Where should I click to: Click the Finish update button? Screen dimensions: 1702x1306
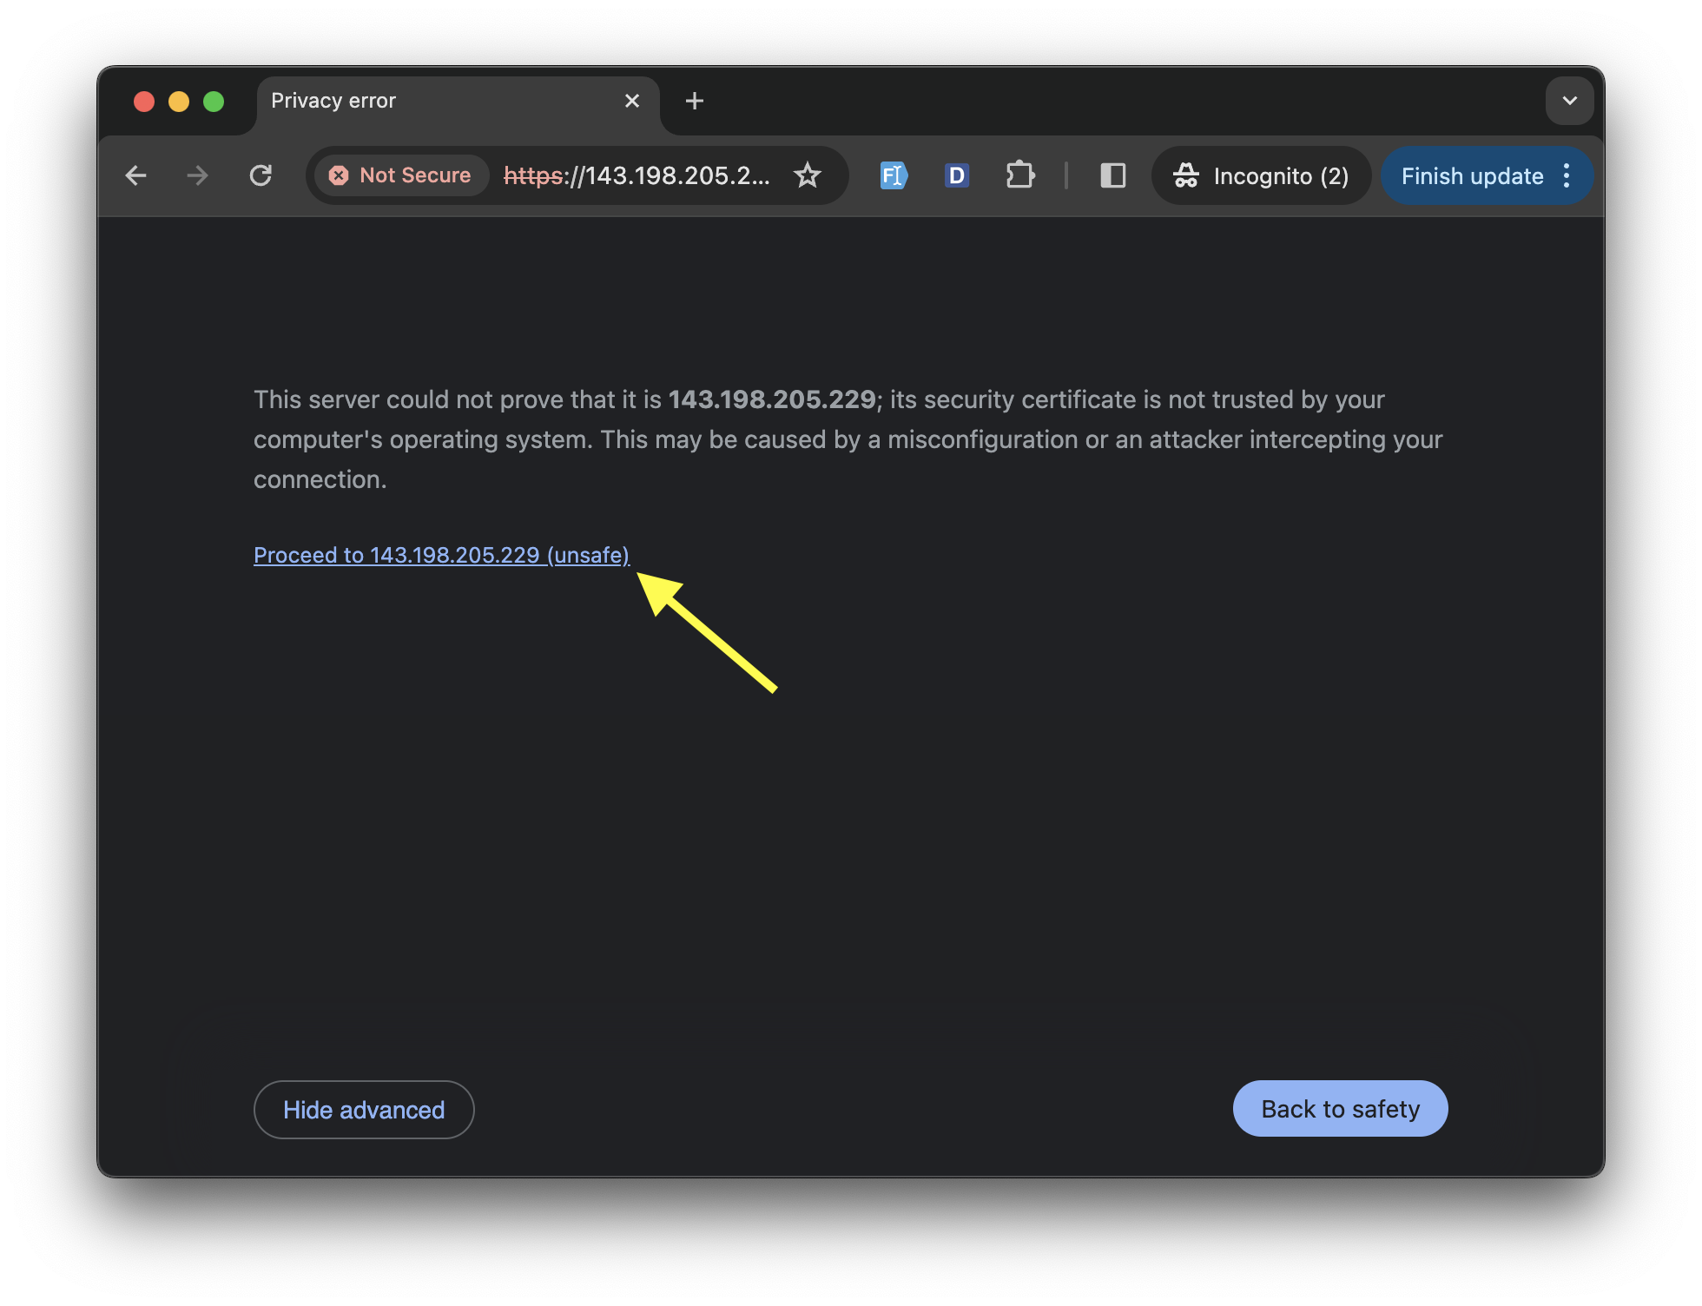(x=1472, y=176)
